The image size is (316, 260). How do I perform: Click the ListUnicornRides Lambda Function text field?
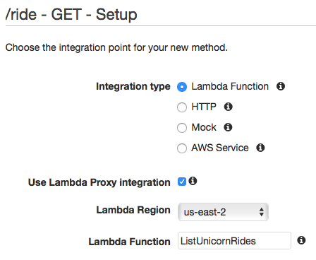click(234, 241)
